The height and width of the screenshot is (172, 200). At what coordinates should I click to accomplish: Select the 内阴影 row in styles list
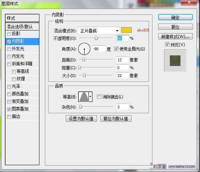click(x=22, y=41)
